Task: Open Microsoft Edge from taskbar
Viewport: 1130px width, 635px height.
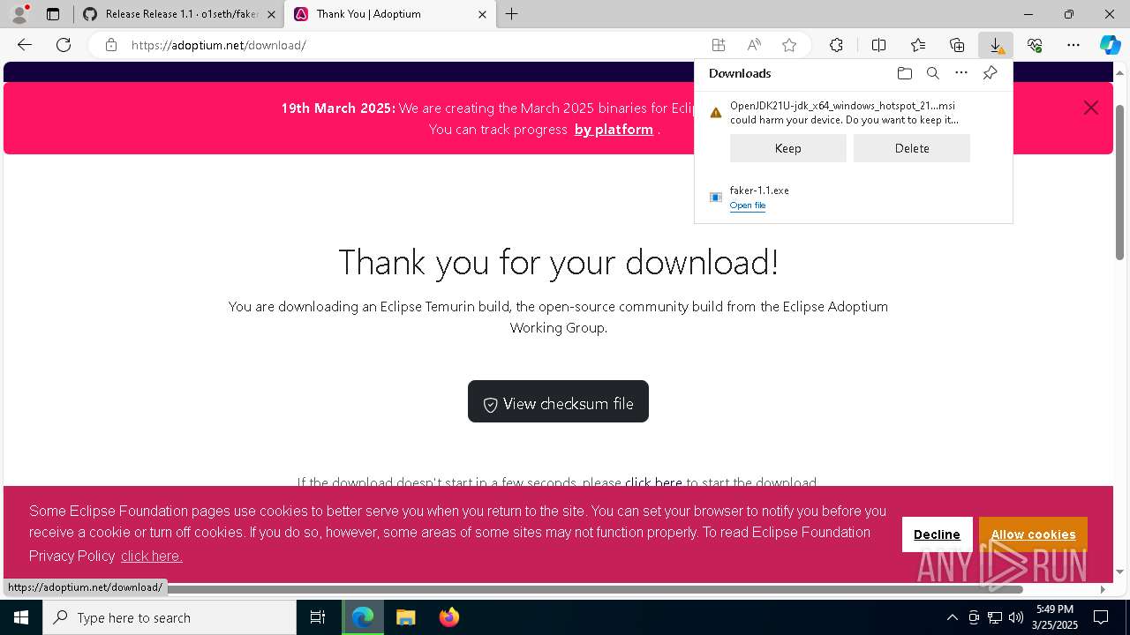Action: (x=363, y=617)
